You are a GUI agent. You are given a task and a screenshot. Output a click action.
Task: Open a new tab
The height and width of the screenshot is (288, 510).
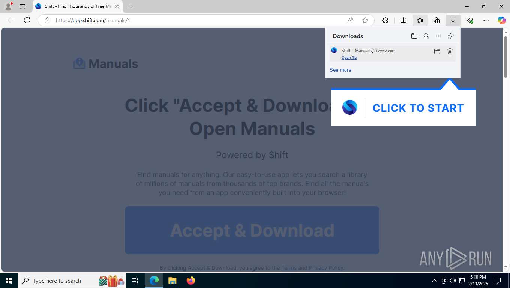(130, 6)
